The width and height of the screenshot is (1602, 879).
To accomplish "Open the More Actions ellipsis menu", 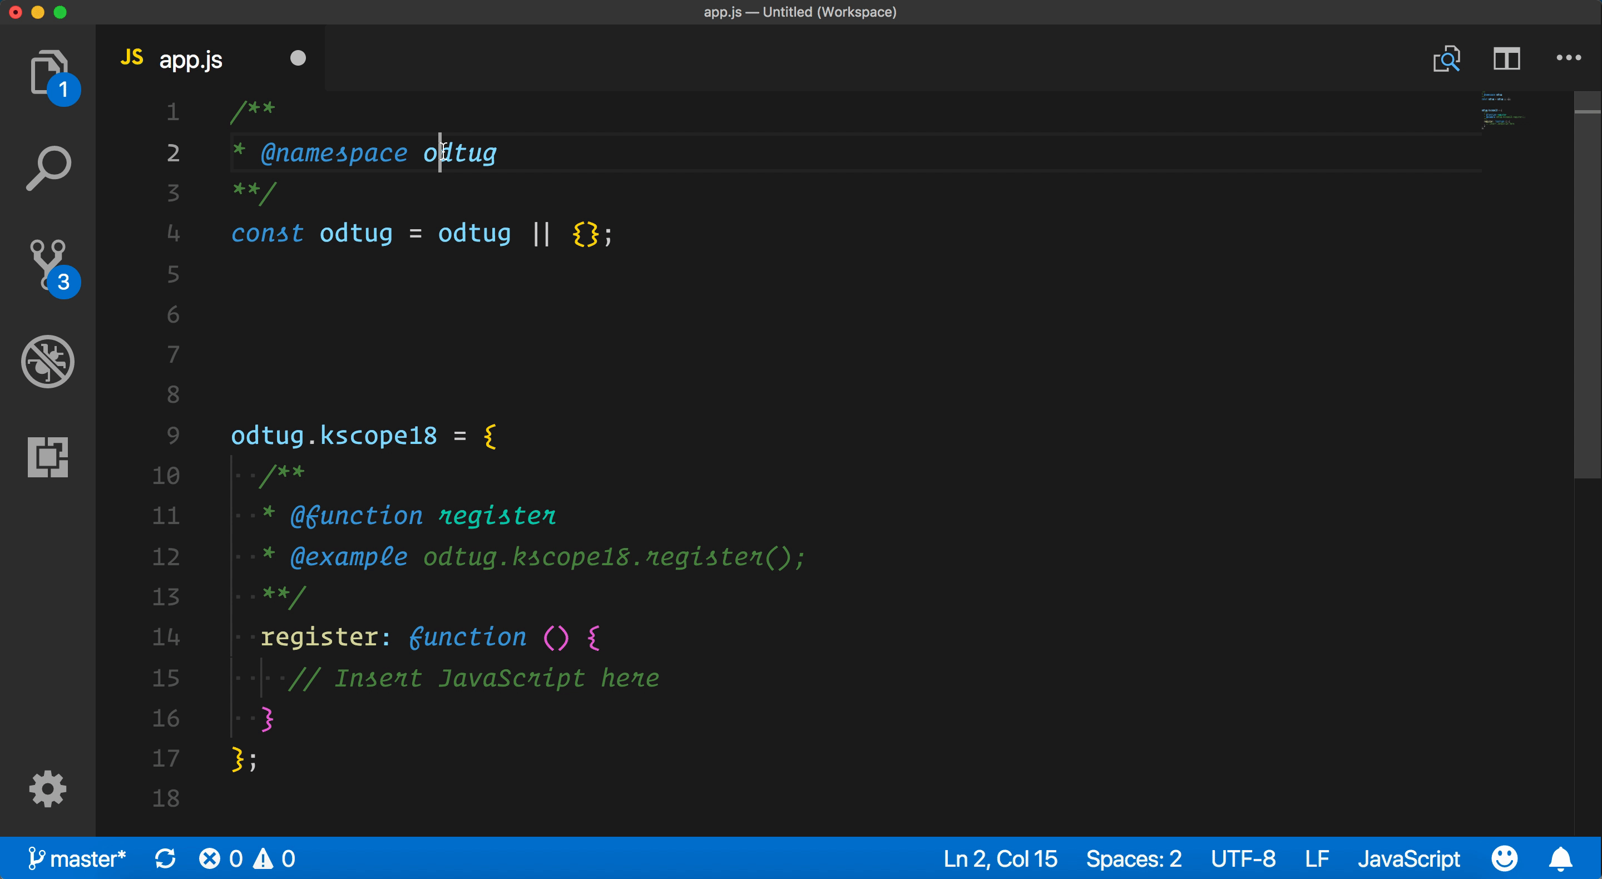I will pos(1569,58).
